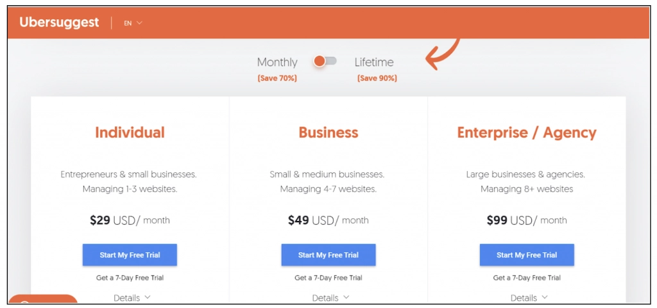Click the Enterprise / Agency heading

[x=527, y=133]
